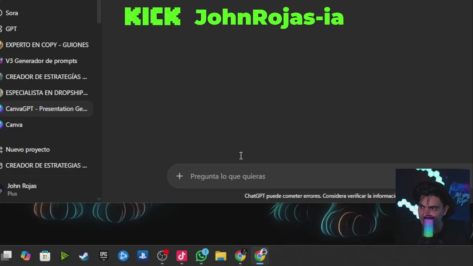
Task: Open File Explorer from taskbar
Action: (x=221, y=256)
